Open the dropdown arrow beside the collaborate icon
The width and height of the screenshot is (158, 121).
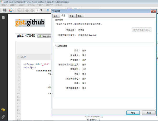click(14, 10)
